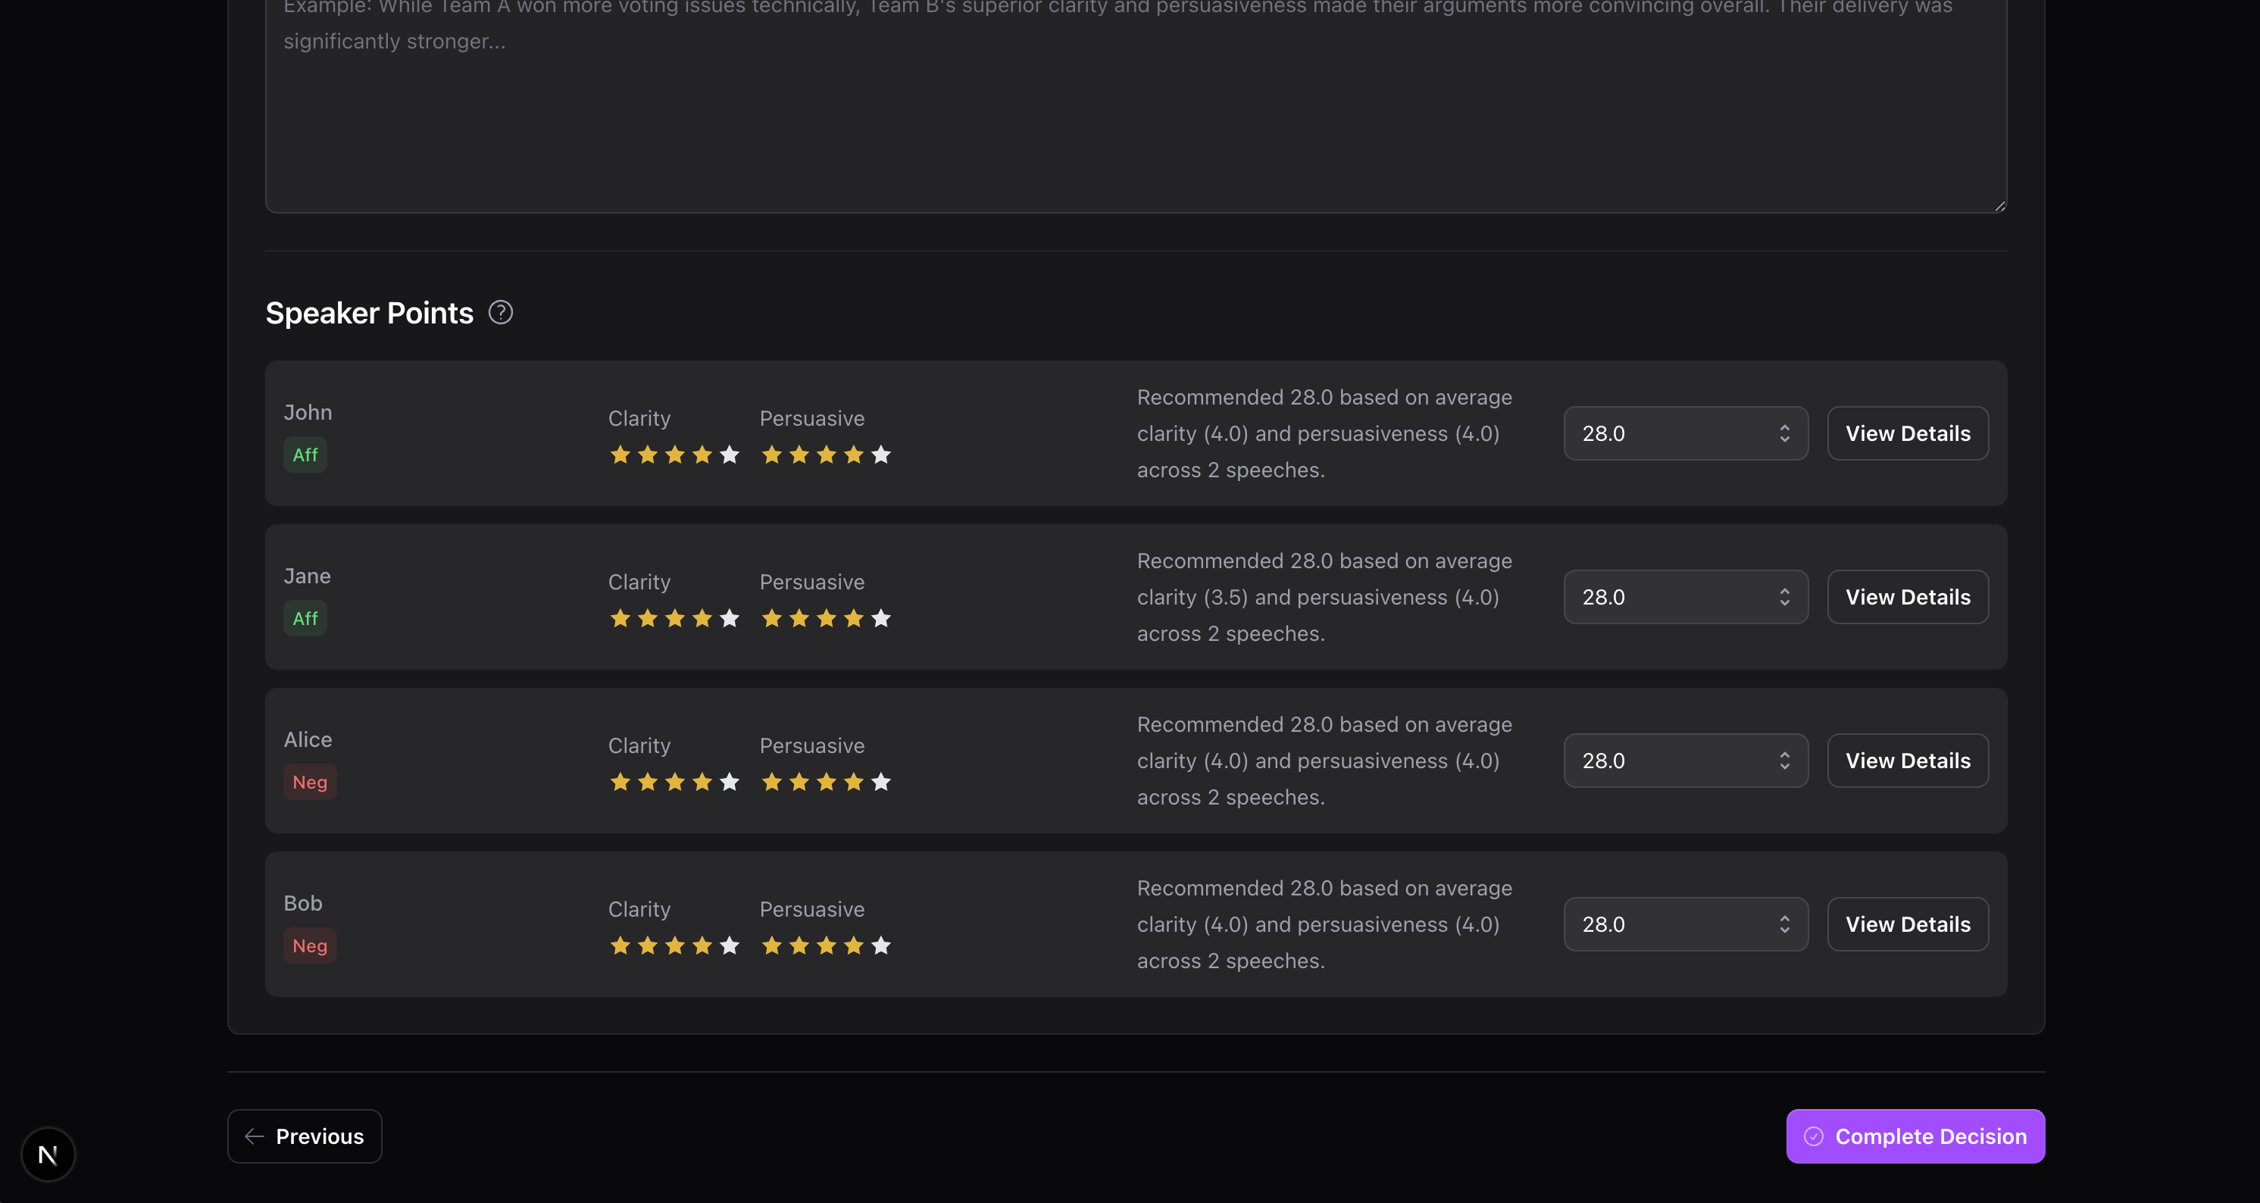Set John's persuasive rating to one star

point(771,455)
